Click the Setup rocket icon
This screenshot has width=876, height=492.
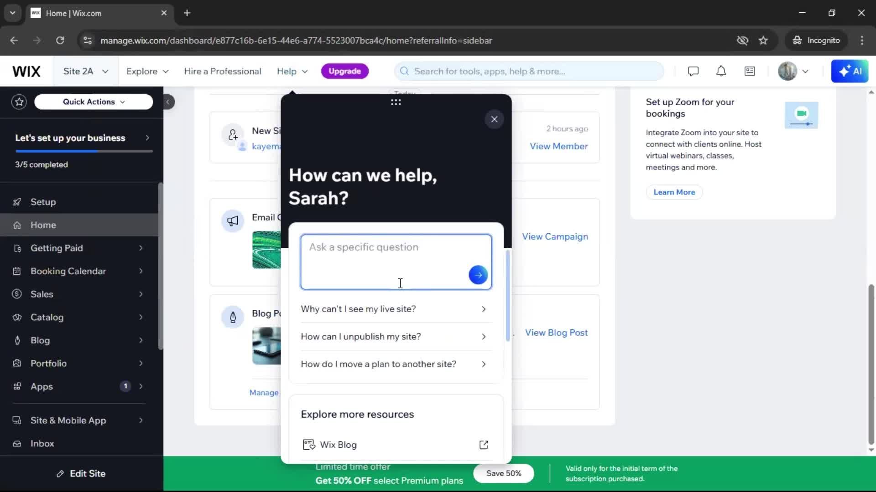pos(17,202)
